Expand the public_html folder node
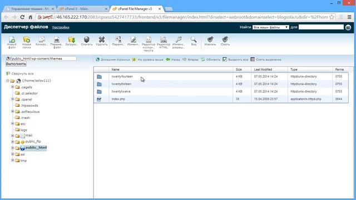The height and width of the screenshot is (200, 356). [13, 148]
